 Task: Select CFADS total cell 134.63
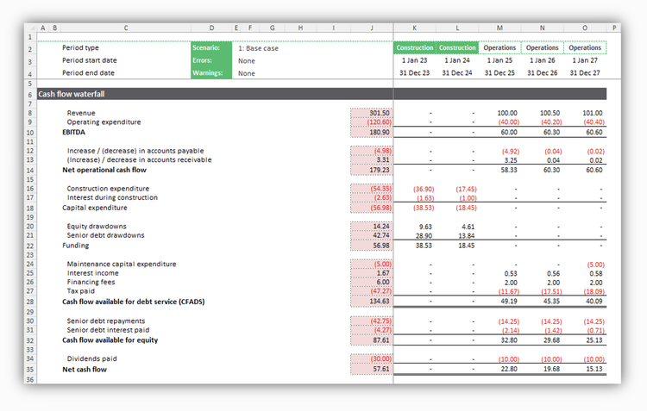click(x=371, y=302)
